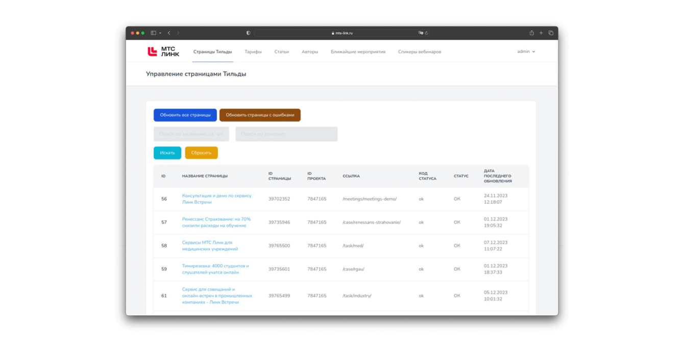Viewport: 684px width, 351px height.
Task: Click the 05.12.2023 10:01:32 date cell
Action: click(496, 296)
